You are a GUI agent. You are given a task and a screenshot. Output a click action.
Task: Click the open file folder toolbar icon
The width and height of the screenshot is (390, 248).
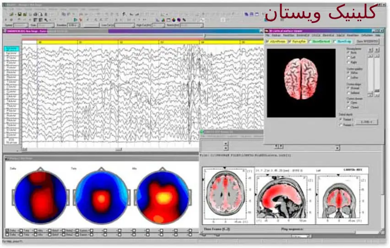[11, 15]
